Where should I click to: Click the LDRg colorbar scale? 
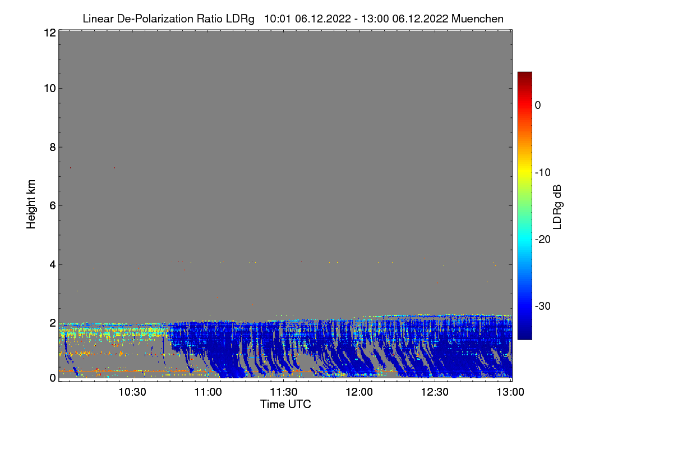coord(524,205)
